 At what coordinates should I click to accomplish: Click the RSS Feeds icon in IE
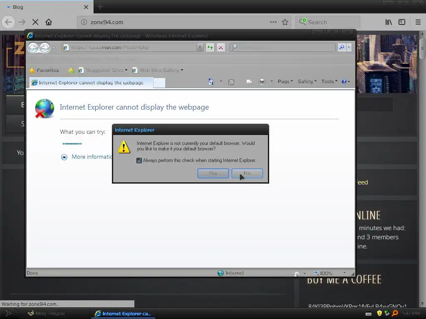[x=231, y=82]
